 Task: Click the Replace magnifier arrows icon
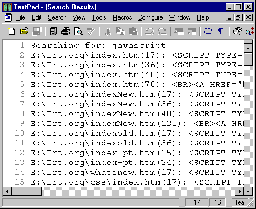click(249, 31)
